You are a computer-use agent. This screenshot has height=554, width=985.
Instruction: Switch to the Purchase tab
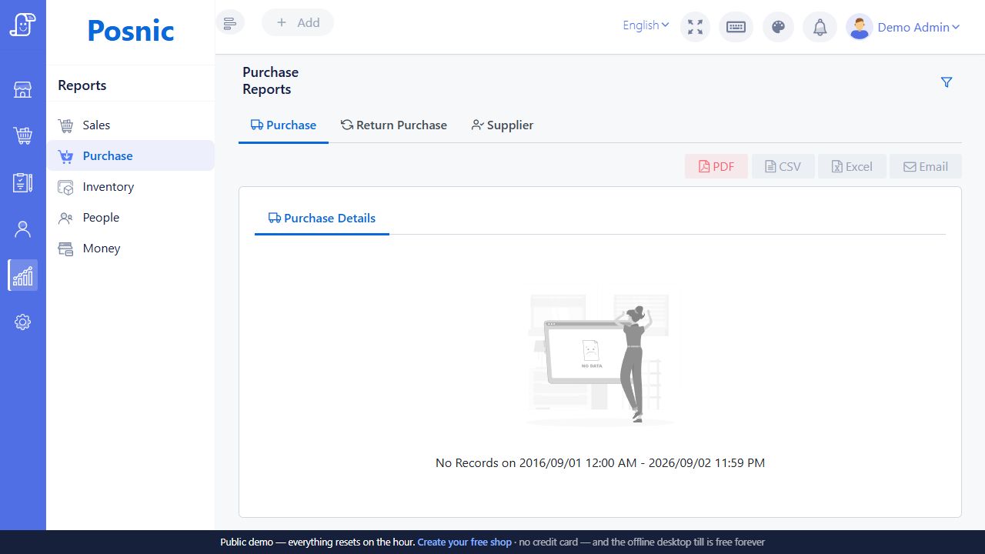pos(283,125)
